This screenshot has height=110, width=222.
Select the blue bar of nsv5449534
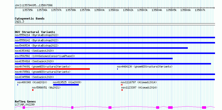(101, 48)
